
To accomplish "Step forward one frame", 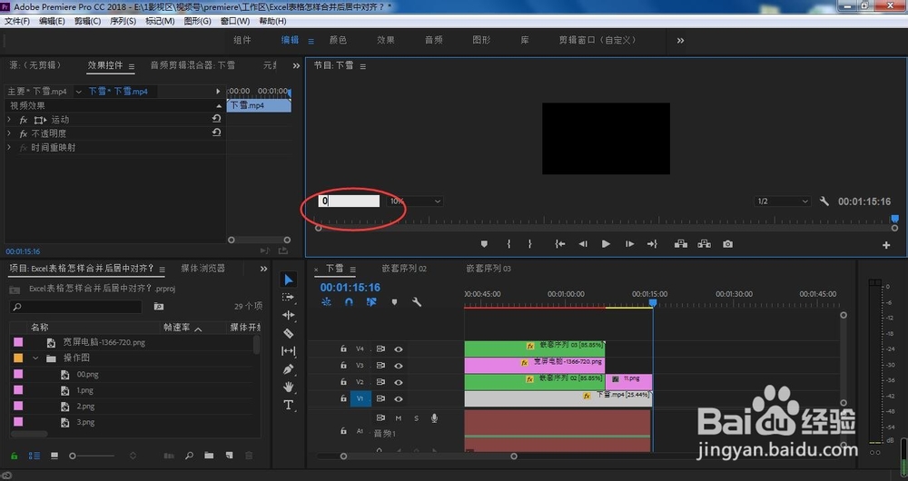I will coord(629,244).
